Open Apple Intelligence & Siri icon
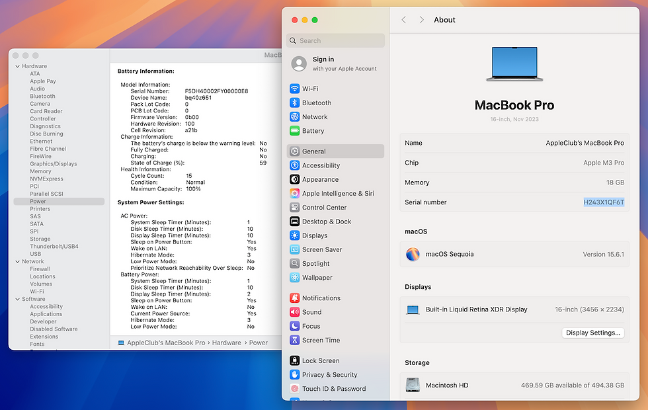This screenshot has width=648, height=410. (294, 193)
